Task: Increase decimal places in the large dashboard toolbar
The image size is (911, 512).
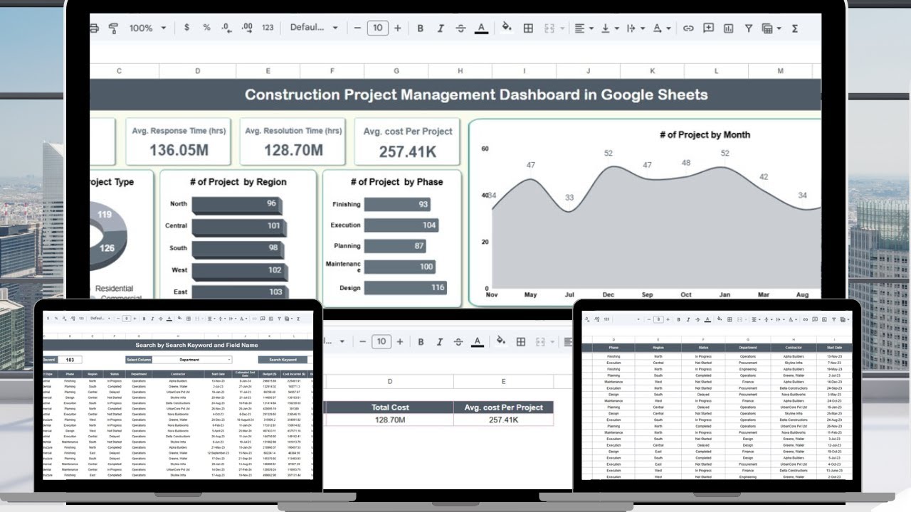Action: [x=247, y=28]
